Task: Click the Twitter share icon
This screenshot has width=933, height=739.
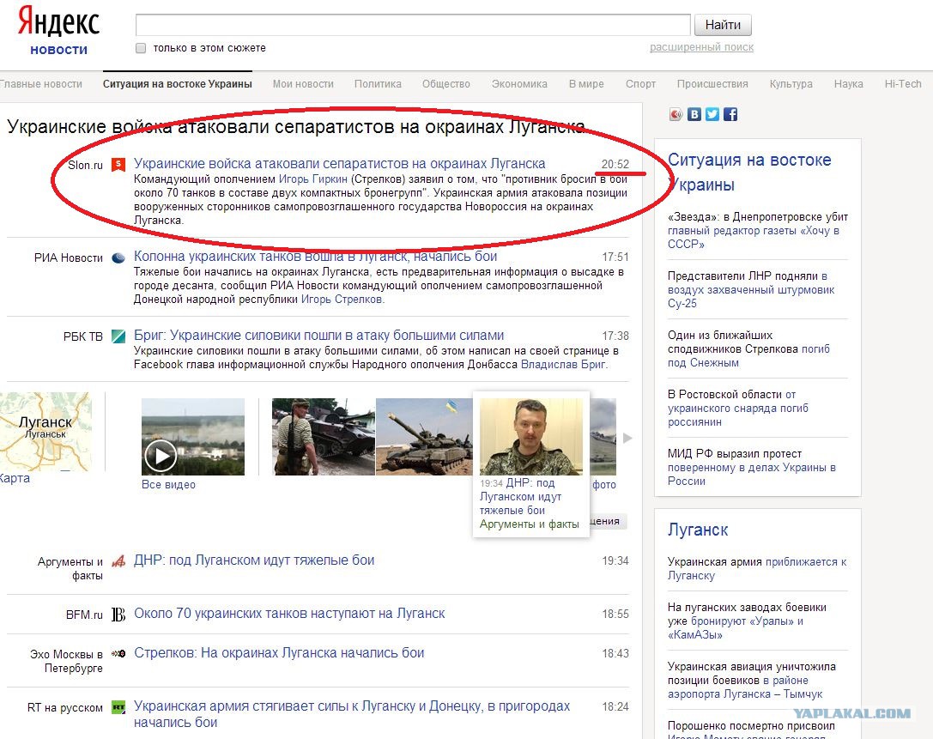Action: click(x=712, y=114)
